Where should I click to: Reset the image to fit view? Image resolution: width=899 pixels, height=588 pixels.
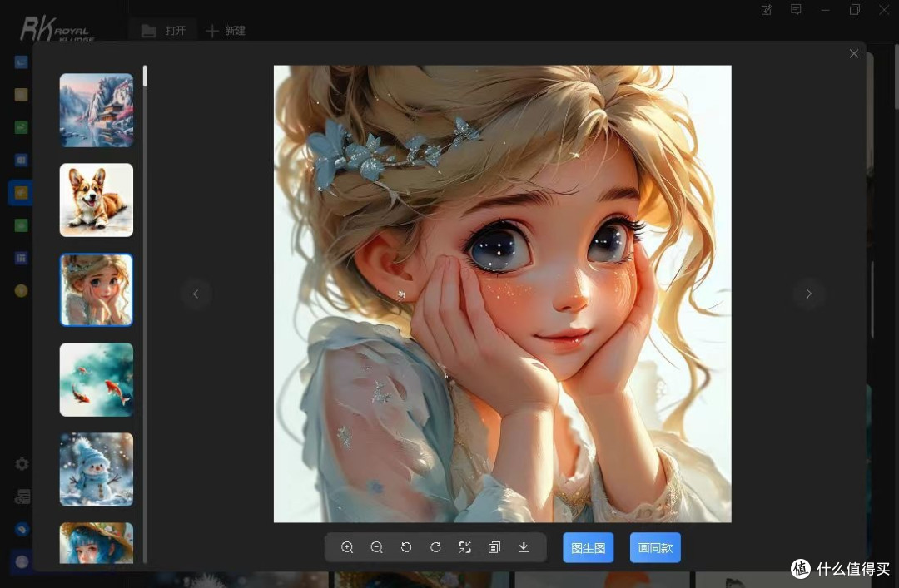click(465, 547)
